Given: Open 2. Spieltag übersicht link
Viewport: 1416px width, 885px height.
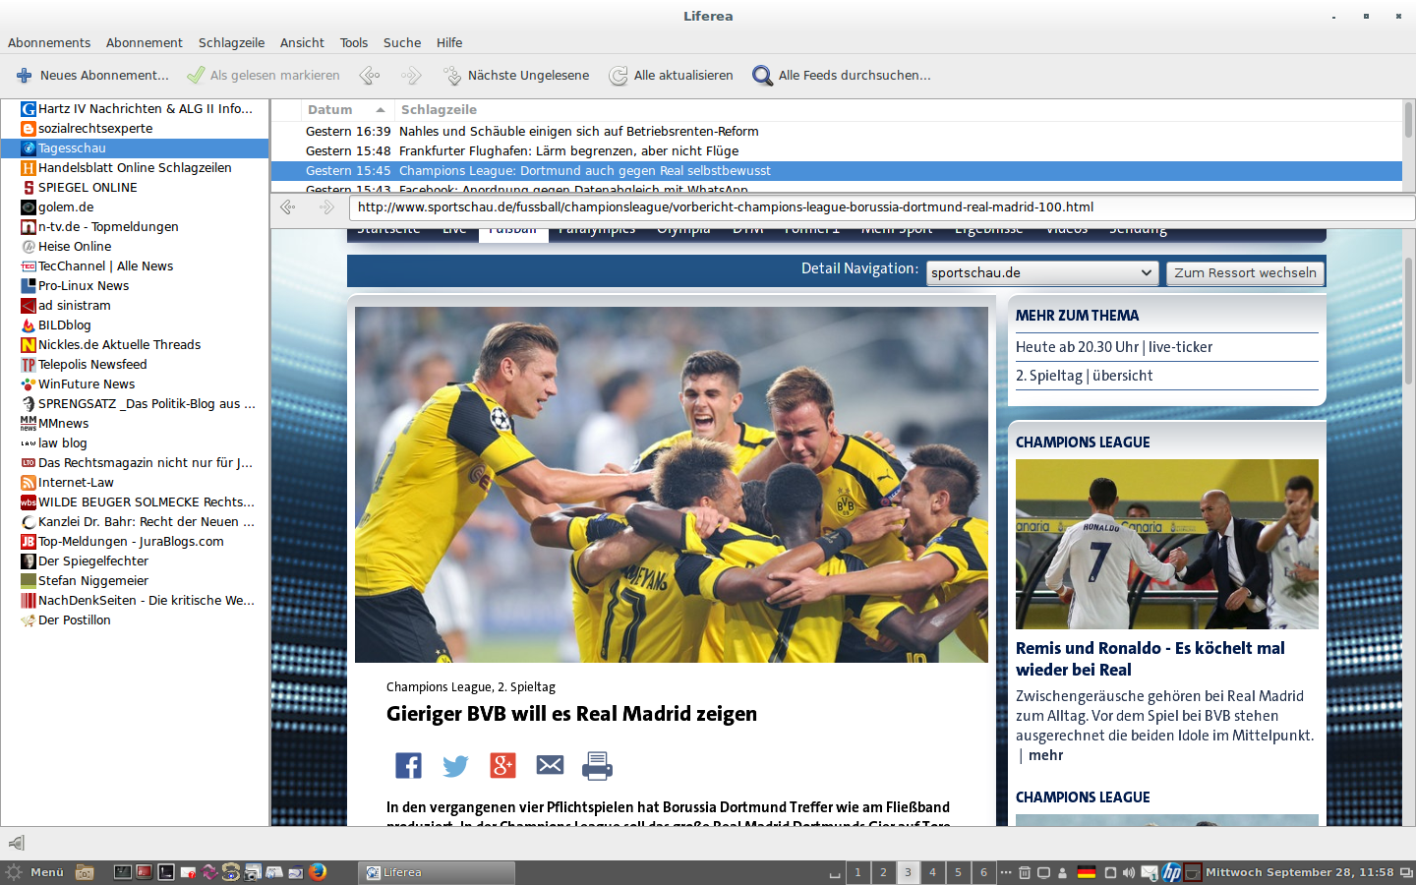Looking at the screenshot, I should pos(1085,376).
